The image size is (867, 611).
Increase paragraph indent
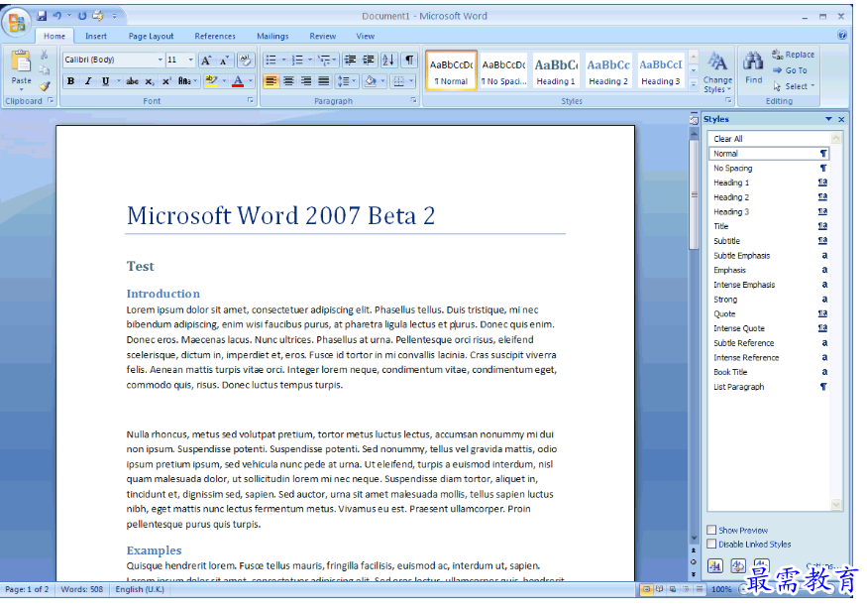[x=368, y=60]
